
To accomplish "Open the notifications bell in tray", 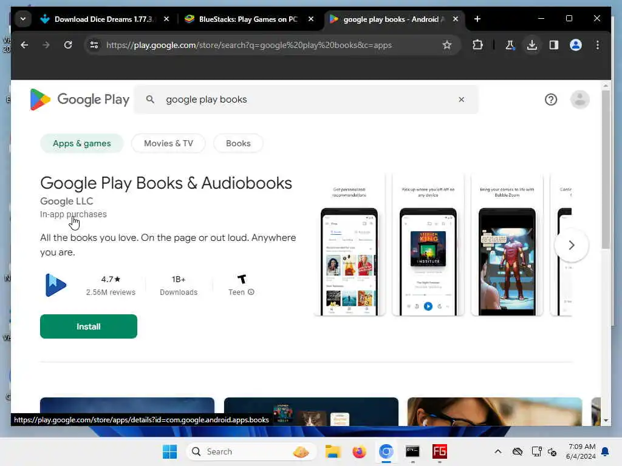I will 605,451.
